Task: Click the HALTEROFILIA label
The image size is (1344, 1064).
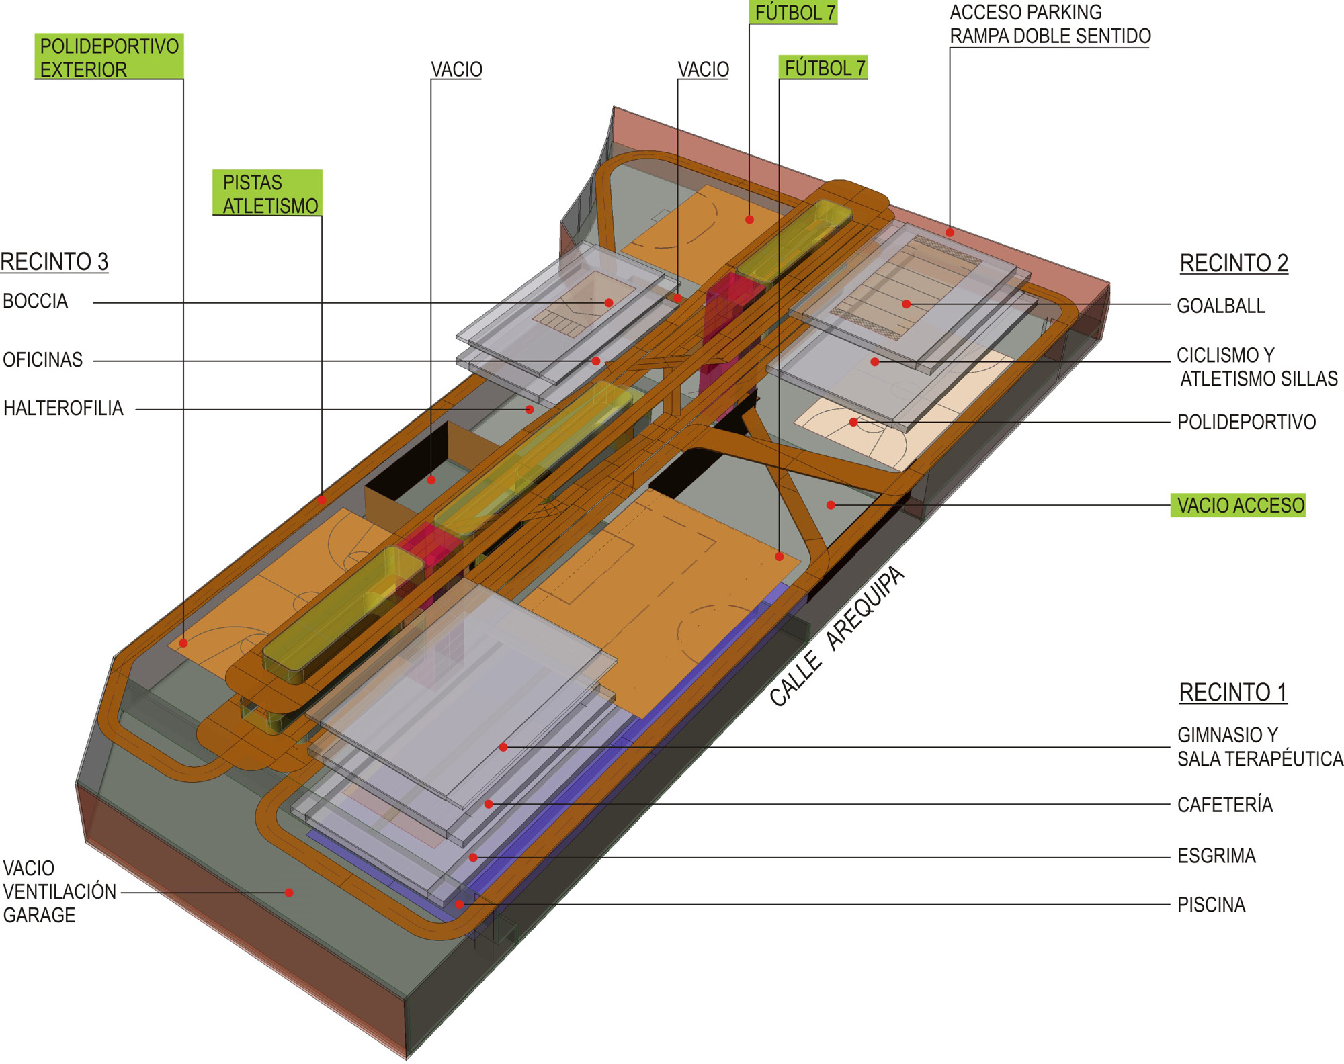Action: [x=63, y=408]
